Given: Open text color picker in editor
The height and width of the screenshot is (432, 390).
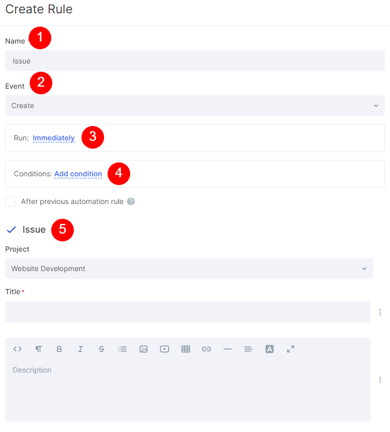Looking at the screenshot, I should (270, 349).
